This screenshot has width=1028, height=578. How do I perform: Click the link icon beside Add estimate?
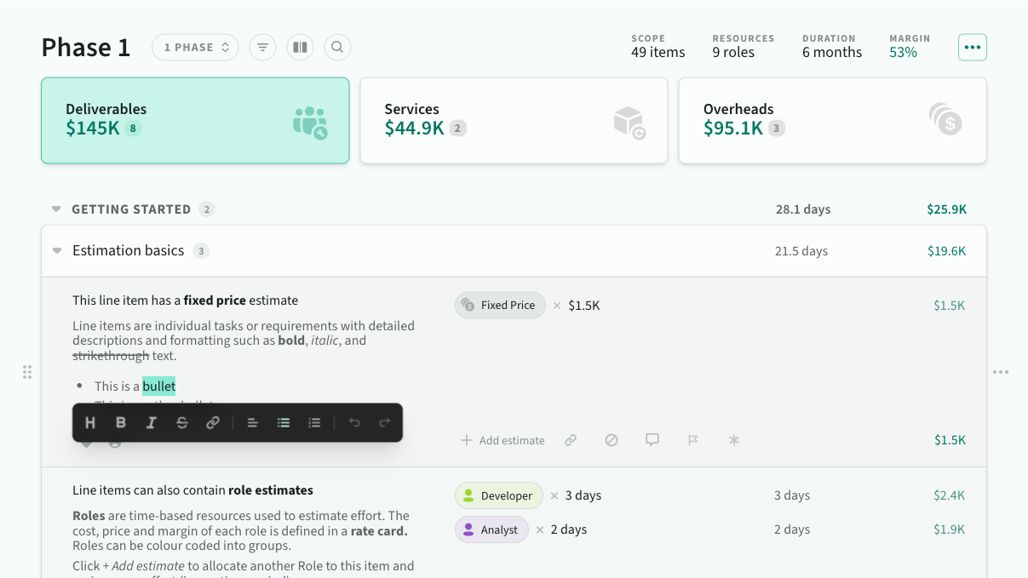click(571, 440)
